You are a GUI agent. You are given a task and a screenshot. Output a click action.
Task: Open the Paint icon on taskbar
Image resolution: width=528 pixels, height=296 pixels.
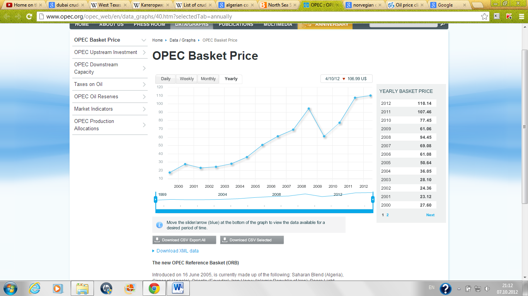pos(130,288)
